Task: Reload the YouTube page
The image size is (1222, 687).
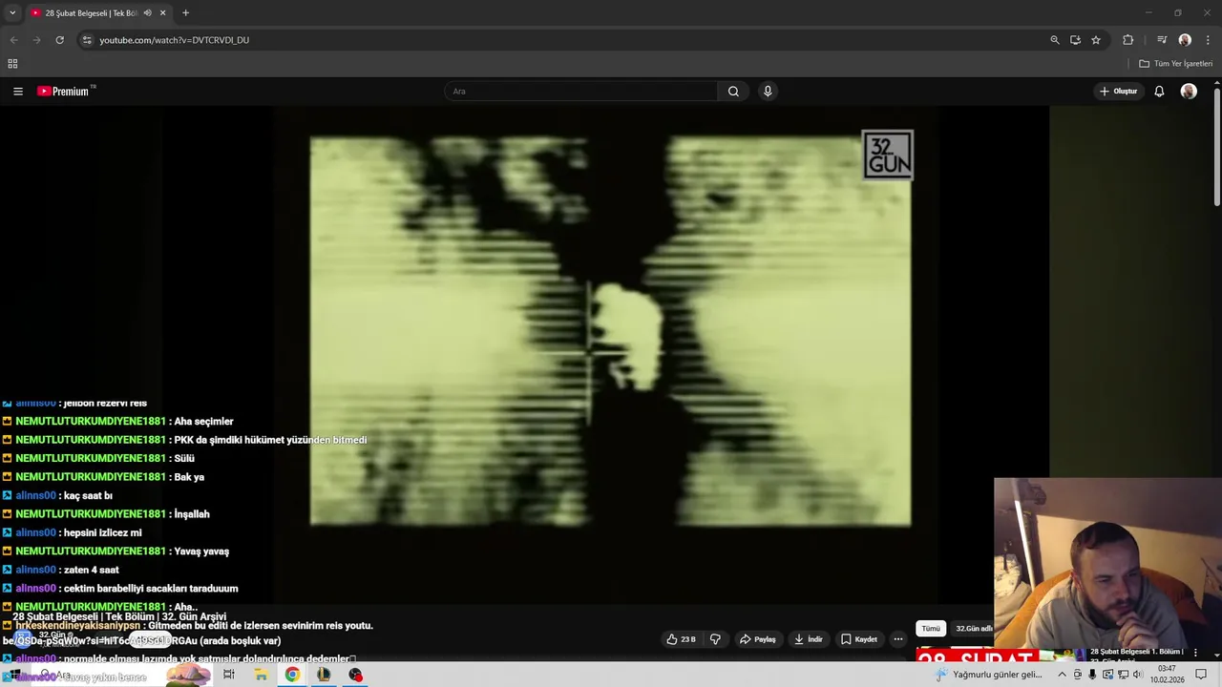Action: tap(59, 40)
